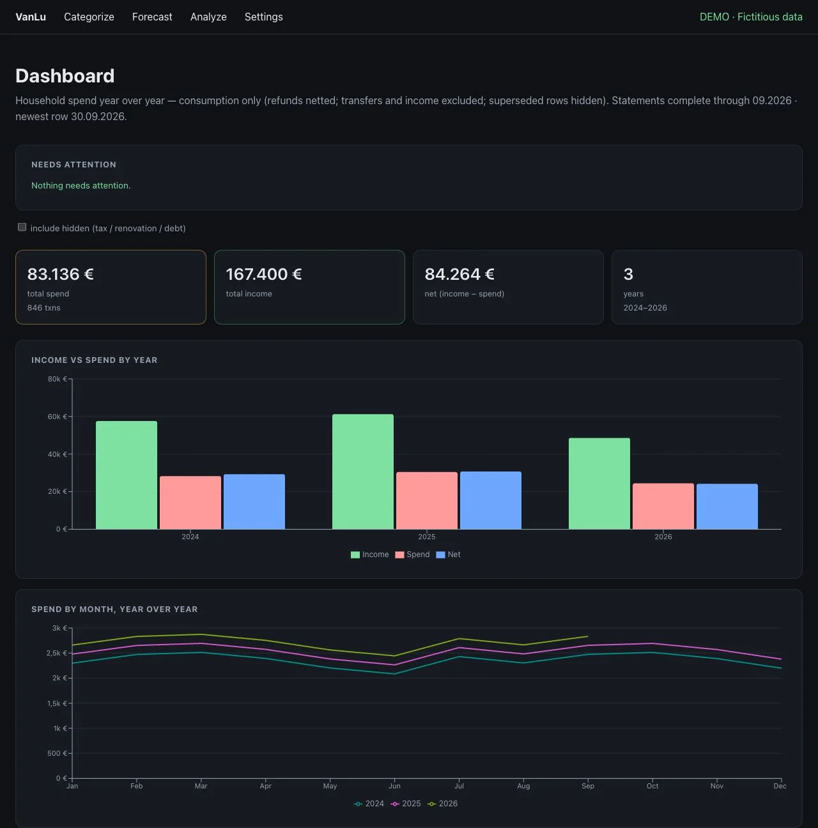Select the total spend 83.136 € card
Viewport: 818px width, 828px height.
click(x=111, y=287)
